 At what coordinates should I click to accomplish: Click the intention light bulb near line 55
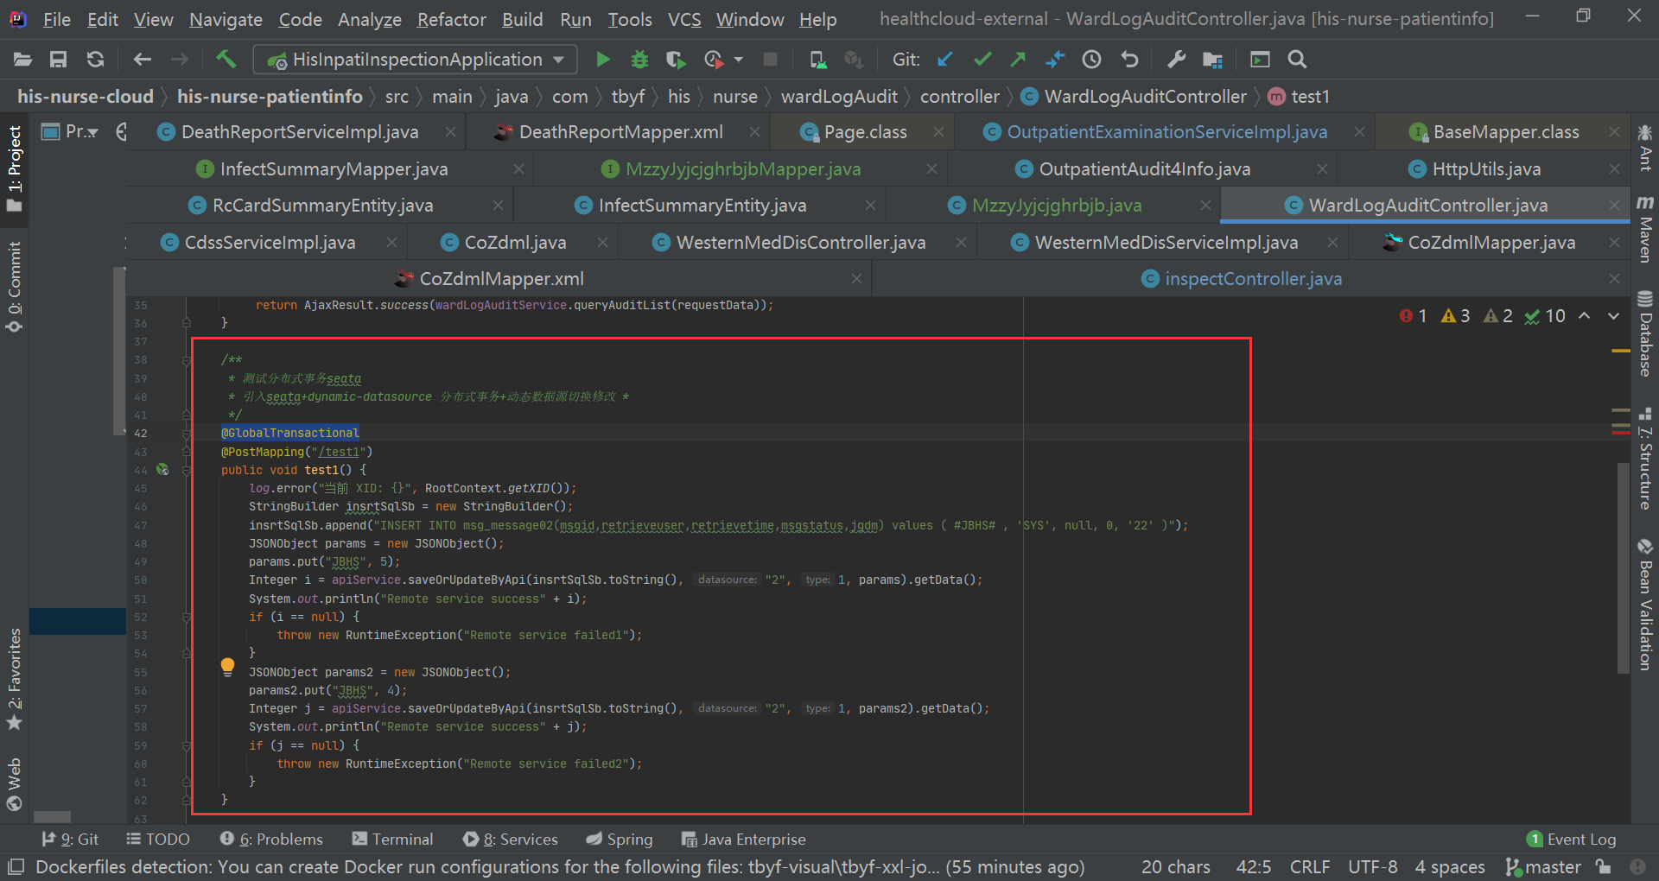[x=227, y=666]
